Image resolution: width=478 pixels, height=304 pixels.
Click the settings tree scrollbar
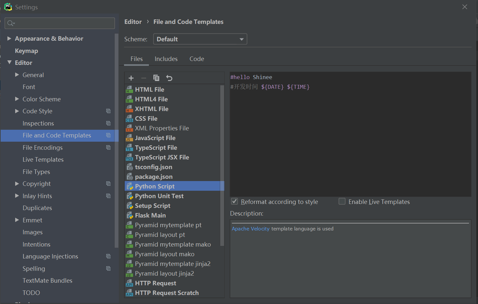click(117, 140)
